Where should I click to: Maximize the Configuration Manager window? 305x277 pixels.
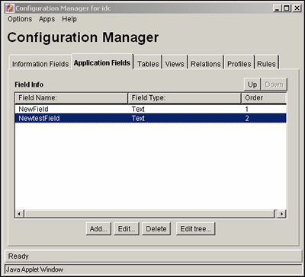pyautogui.click(x=287, y=8)
